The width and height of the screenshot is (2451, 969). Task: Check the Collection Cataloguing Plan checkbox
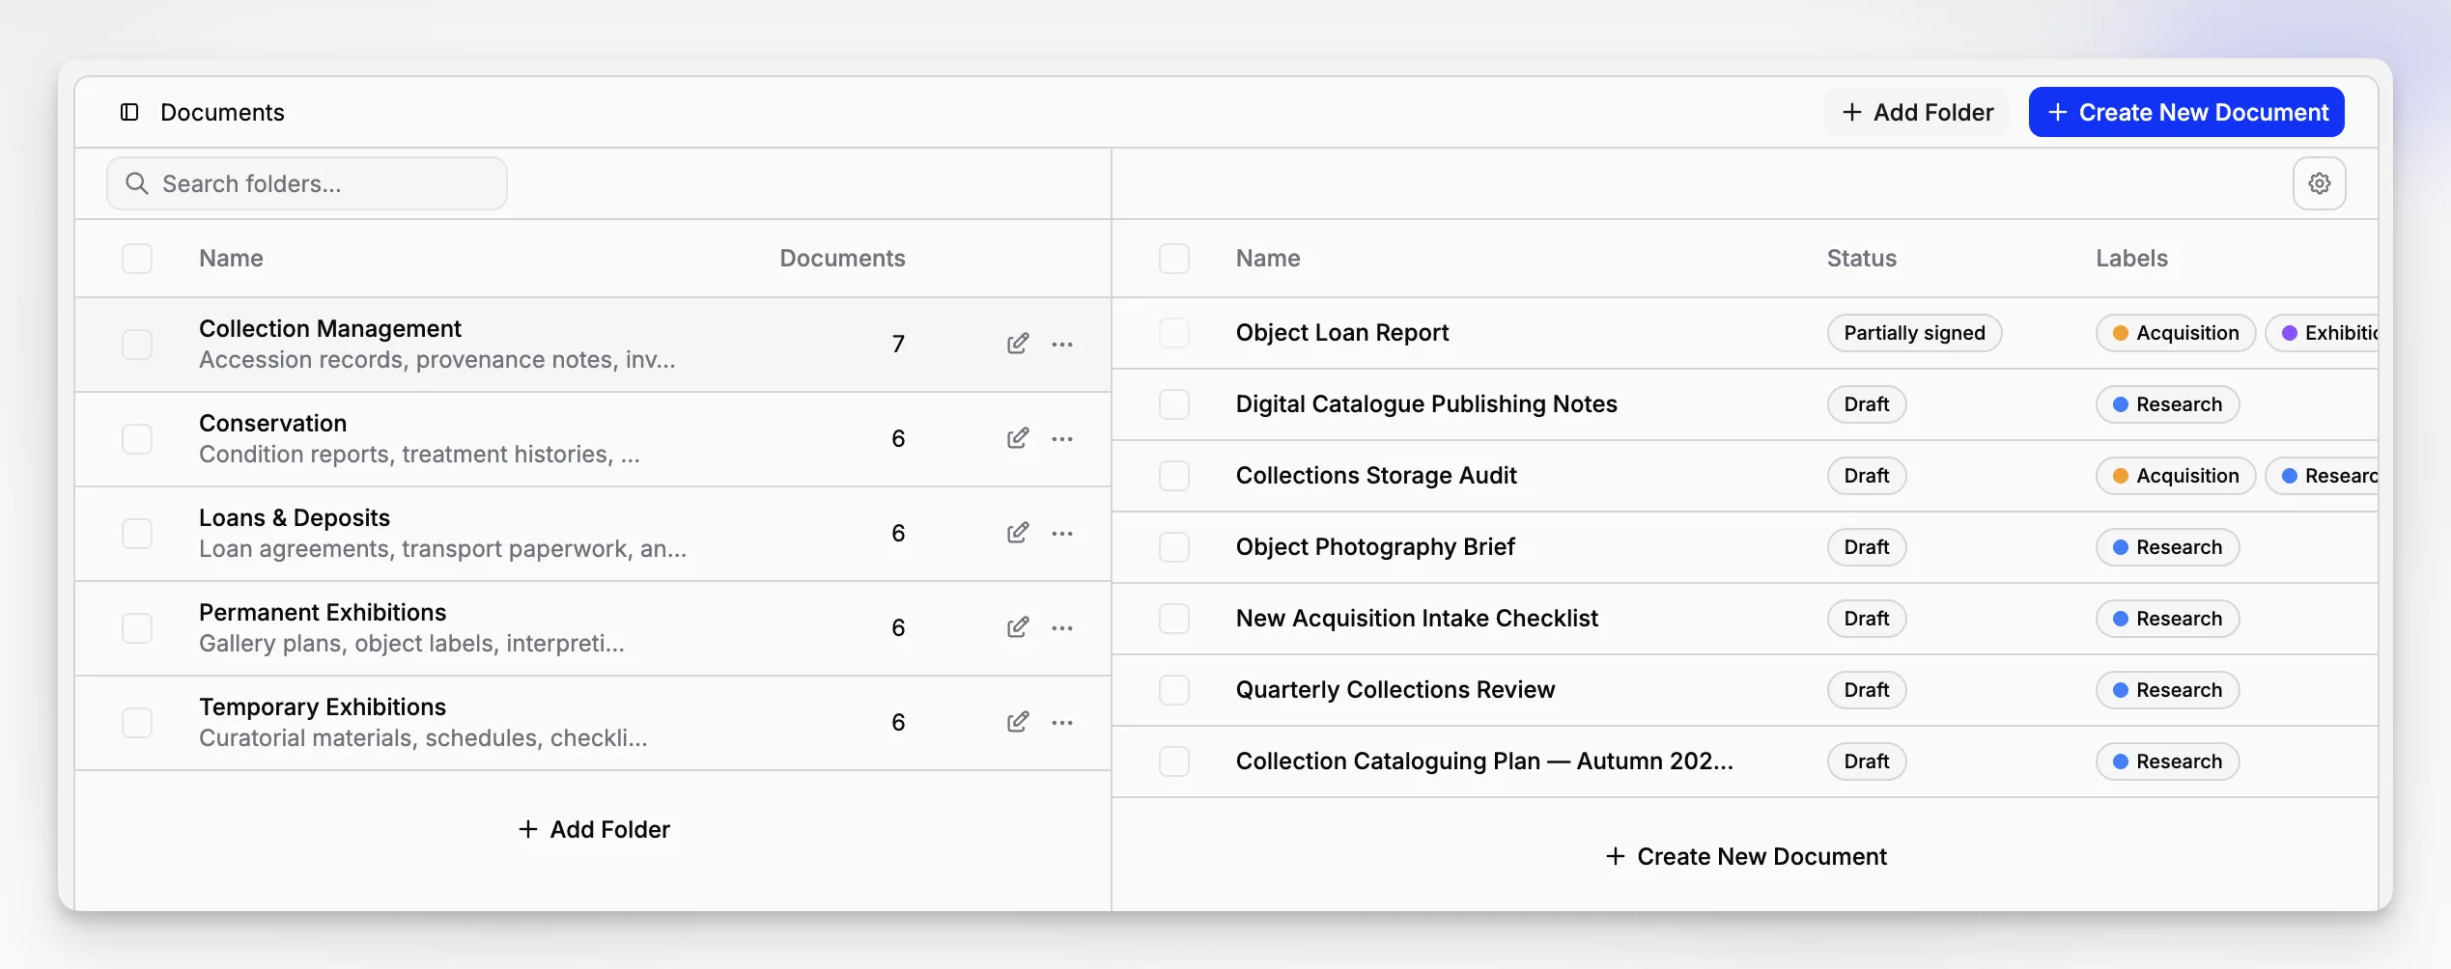[x=1174, y=761]
